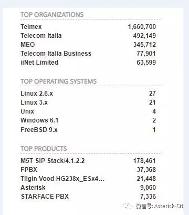Select the STARFACE PBX product

pos(45,197)
